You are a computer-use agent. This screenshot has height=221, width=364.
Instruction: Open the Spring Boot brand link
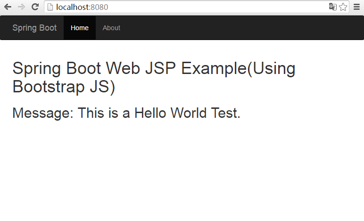click(34, 28)
